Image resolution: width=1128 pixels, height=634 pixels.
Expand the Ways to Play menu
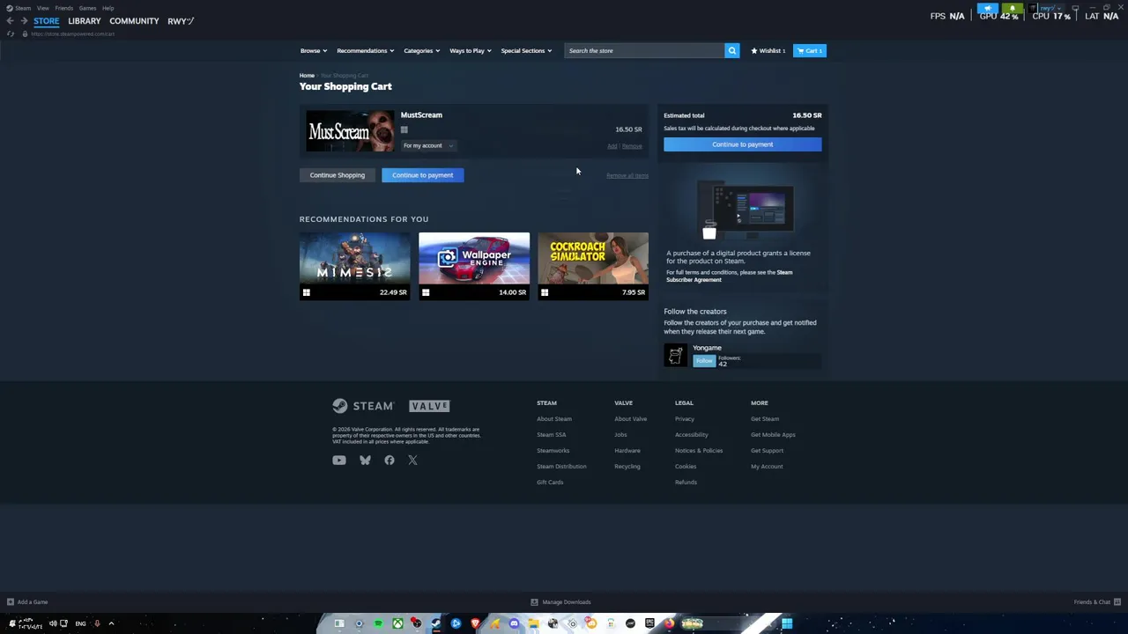(470, 50)
